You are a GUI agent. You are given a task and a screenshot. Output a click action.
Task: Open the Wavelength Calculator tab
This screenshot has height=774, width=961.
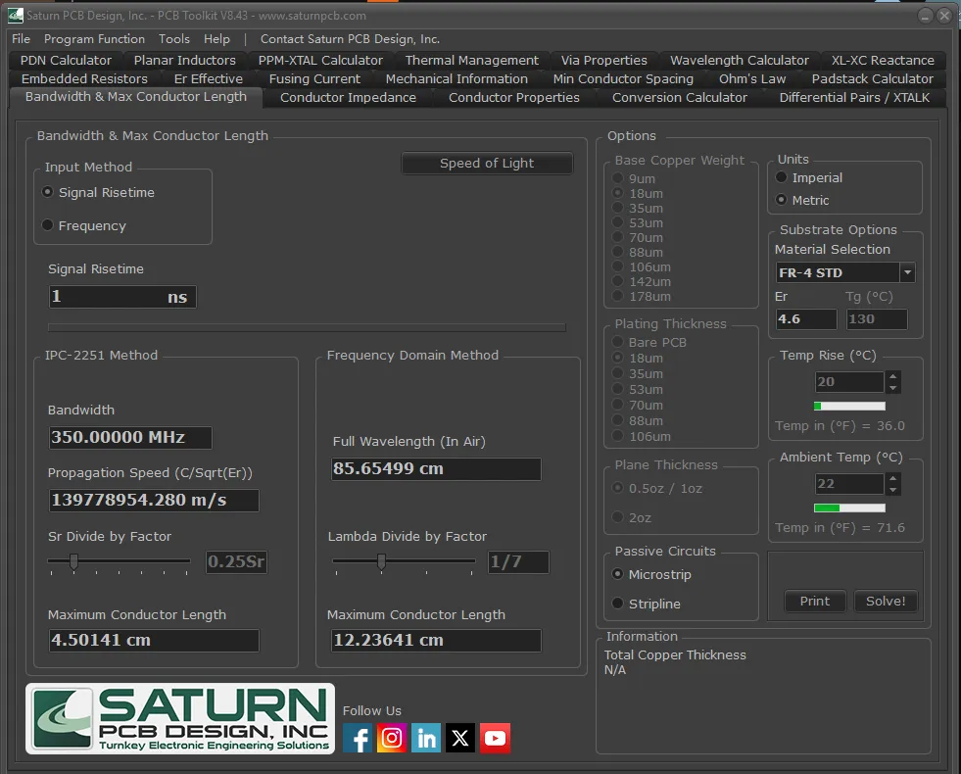pyautogui.click(x=740, y=60)
